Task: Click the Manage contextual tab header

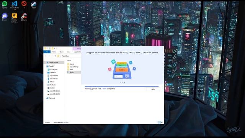Action: point(77,49)
